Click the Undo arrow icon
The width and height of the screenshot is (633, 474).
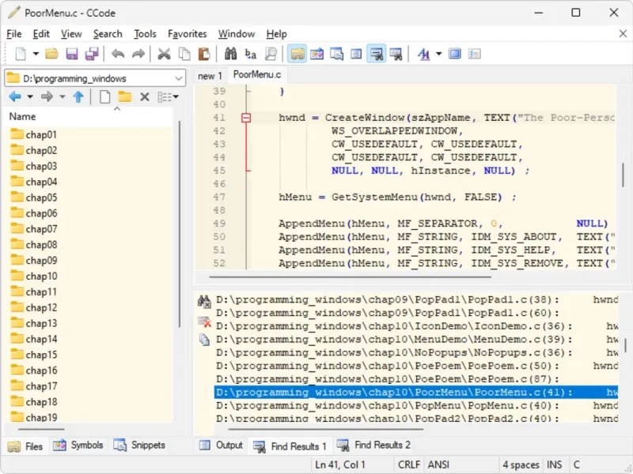[x=118, y=54]
